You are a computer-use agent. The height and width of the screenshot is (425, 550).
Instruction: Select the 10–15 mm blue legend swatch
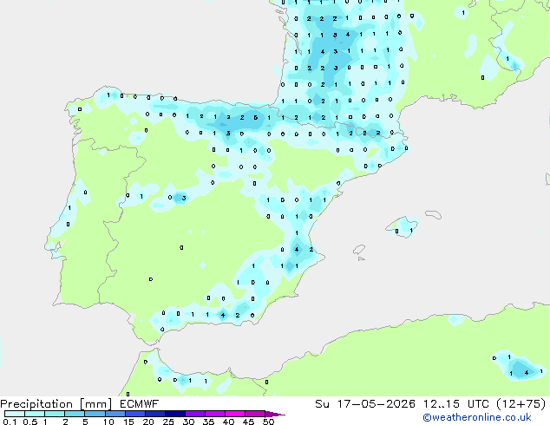(x=115, y=414)
